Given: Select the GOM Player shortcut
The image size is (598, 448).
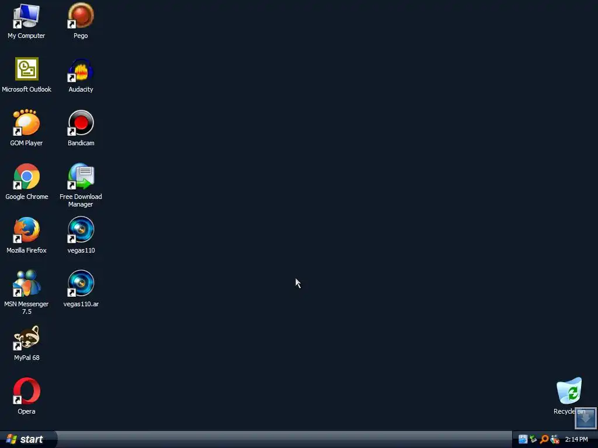Looking at the screenshot, I should (26, 123).
